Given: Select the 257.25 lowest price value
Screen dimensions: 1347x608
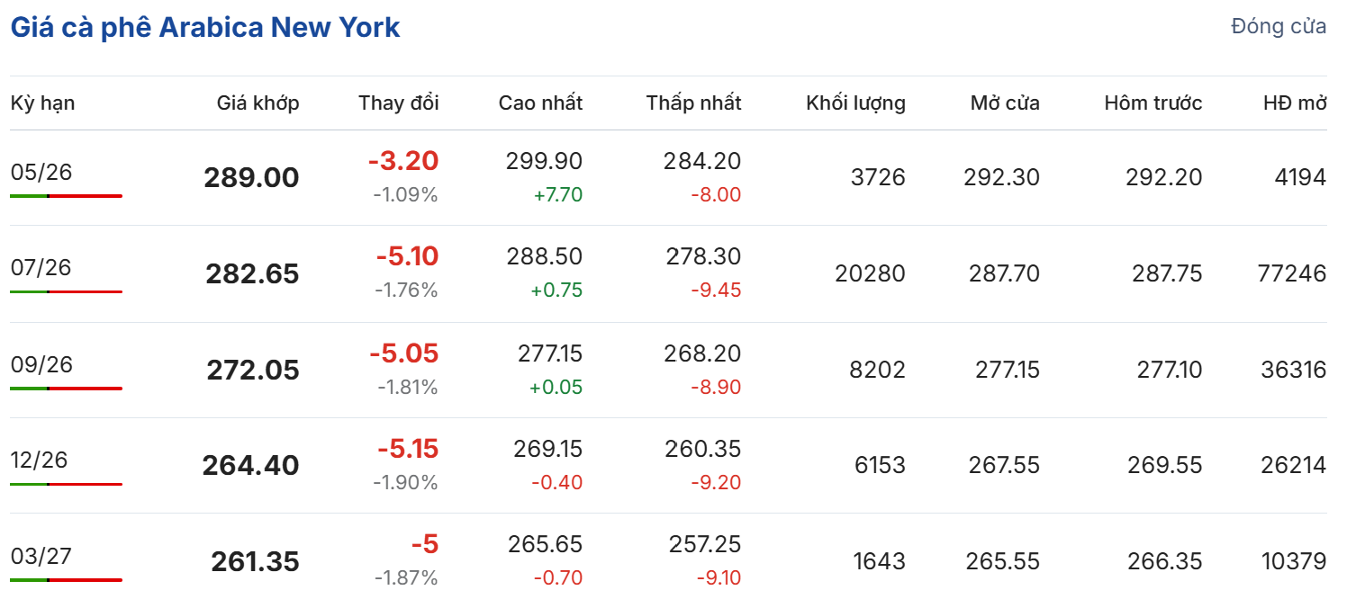Looking at the screenshot, I should [x=705, y=544].
